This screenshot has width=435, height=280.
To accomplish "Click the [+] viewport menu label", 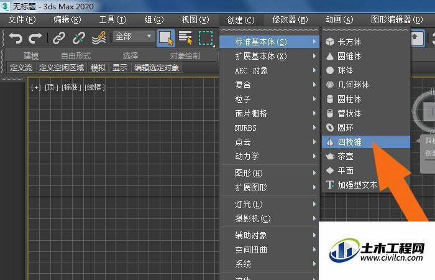I will 36,88.
